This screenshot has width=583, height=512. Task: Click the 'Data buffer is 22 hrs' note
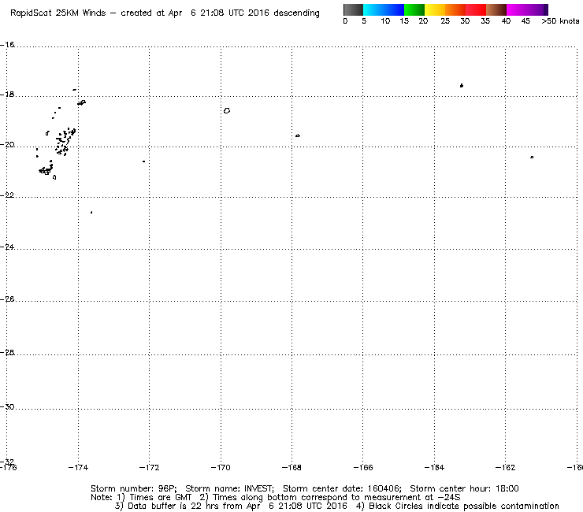pos(172,506)
